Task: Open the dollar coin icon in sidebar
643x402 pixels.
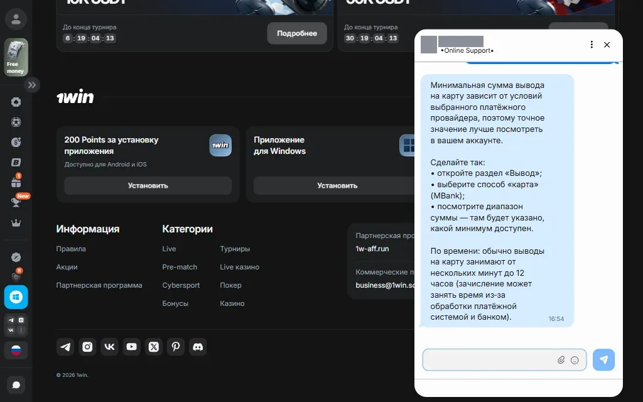Action: [16, 142]
